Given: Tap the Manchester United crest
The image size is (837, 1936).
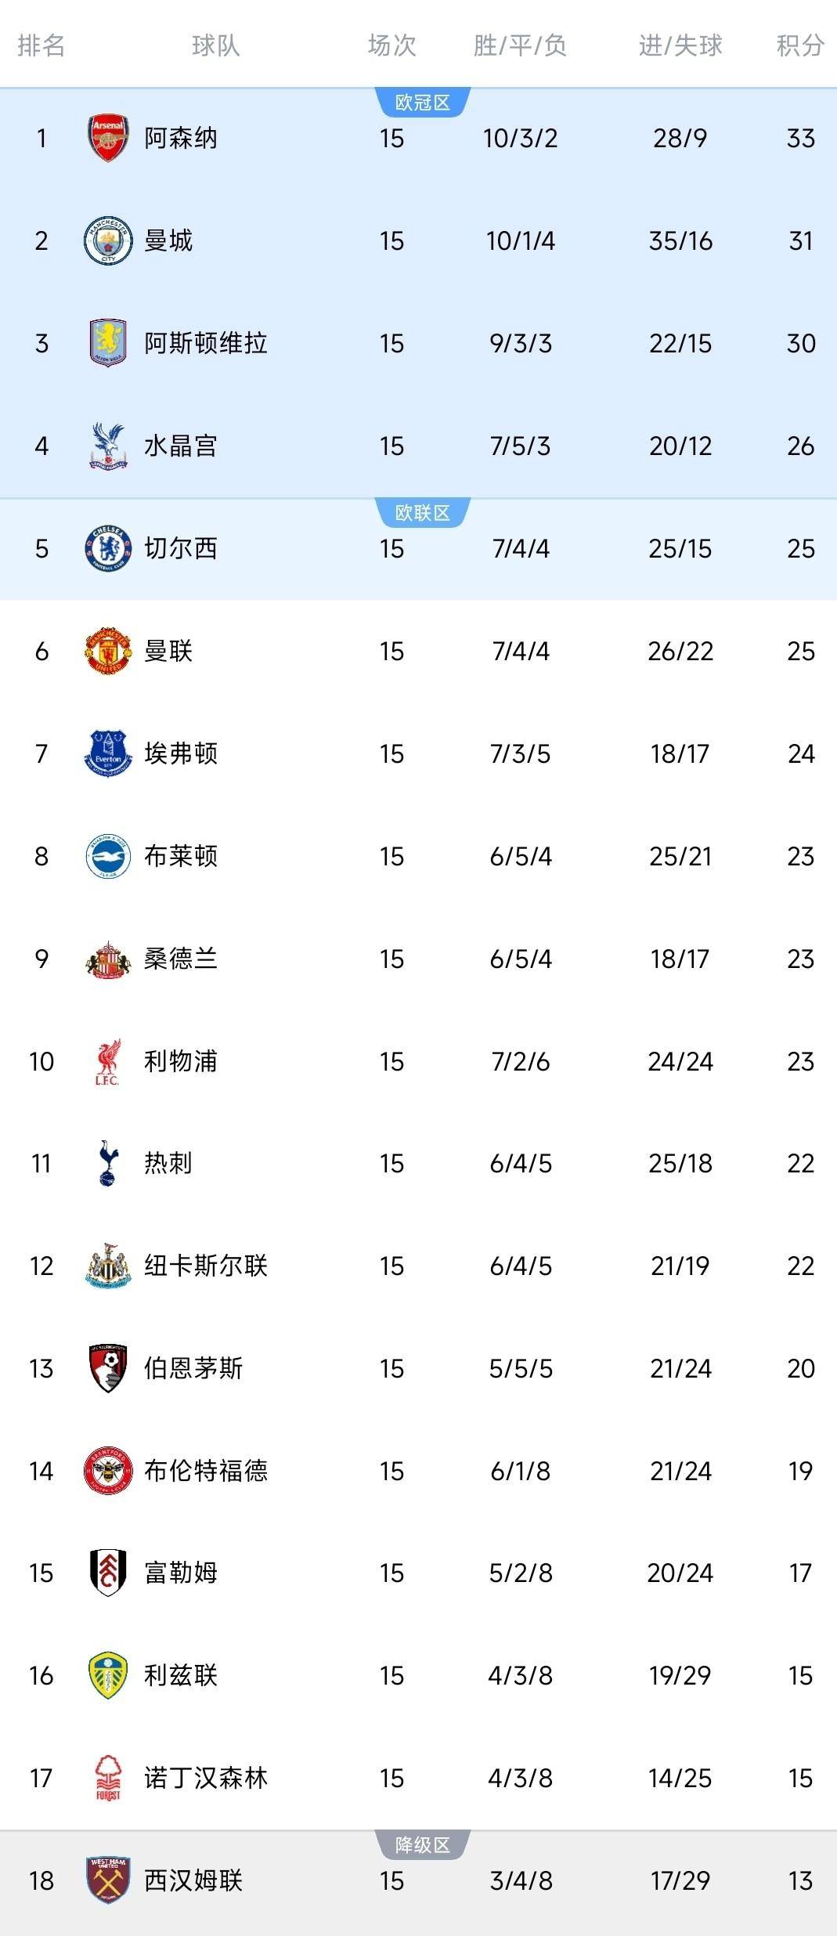Looking at the screenshot, I should (x=108, y=651).
